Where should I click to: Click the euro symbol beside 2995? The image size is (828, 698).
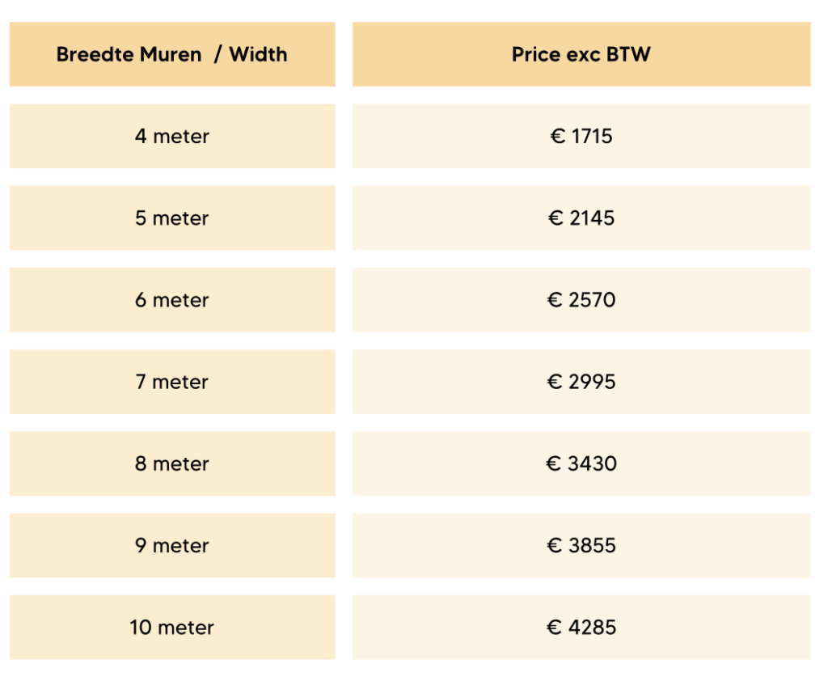tap(555, 382)
